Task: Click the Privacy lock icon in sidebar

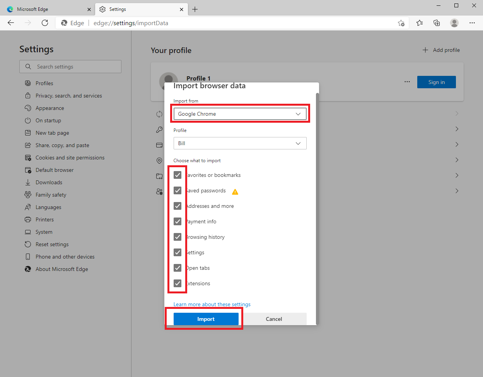Action: (28, 96)
